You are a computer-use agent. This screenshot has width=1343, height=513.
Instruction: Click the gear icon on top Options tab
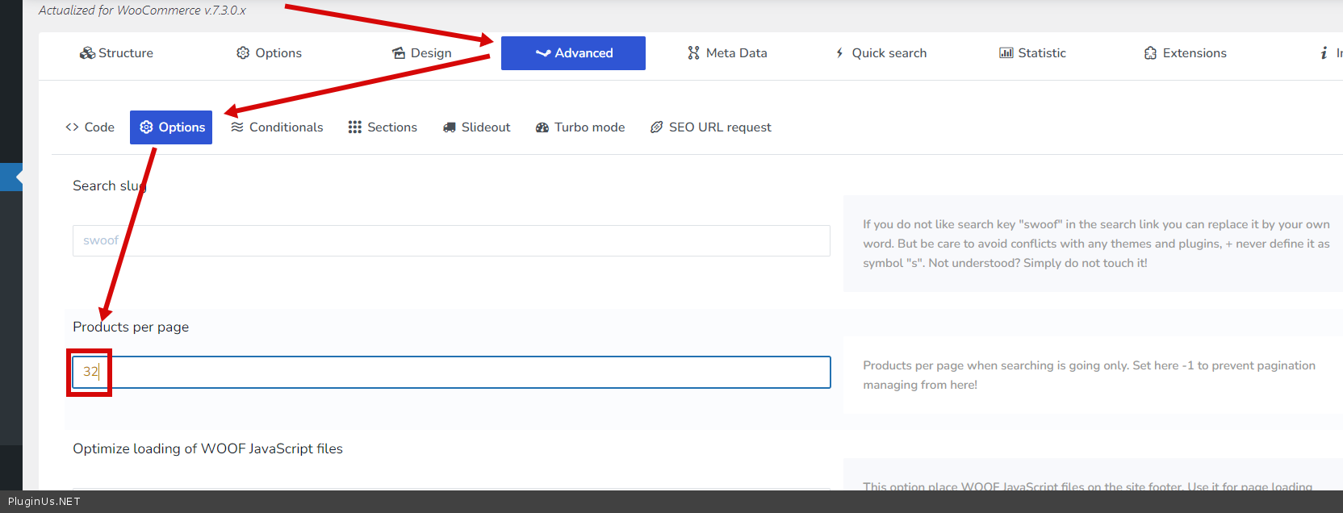coord(243,53)
